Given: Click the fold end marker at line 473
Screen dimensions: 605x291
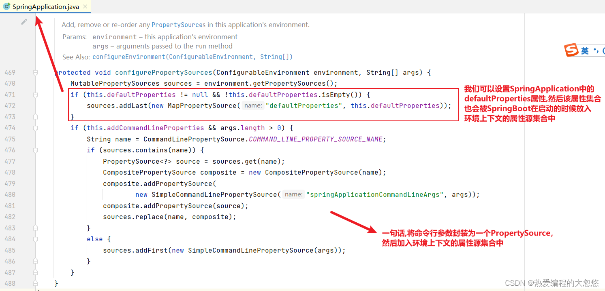Looking at the screenshot, I should [x=35, y=117].
